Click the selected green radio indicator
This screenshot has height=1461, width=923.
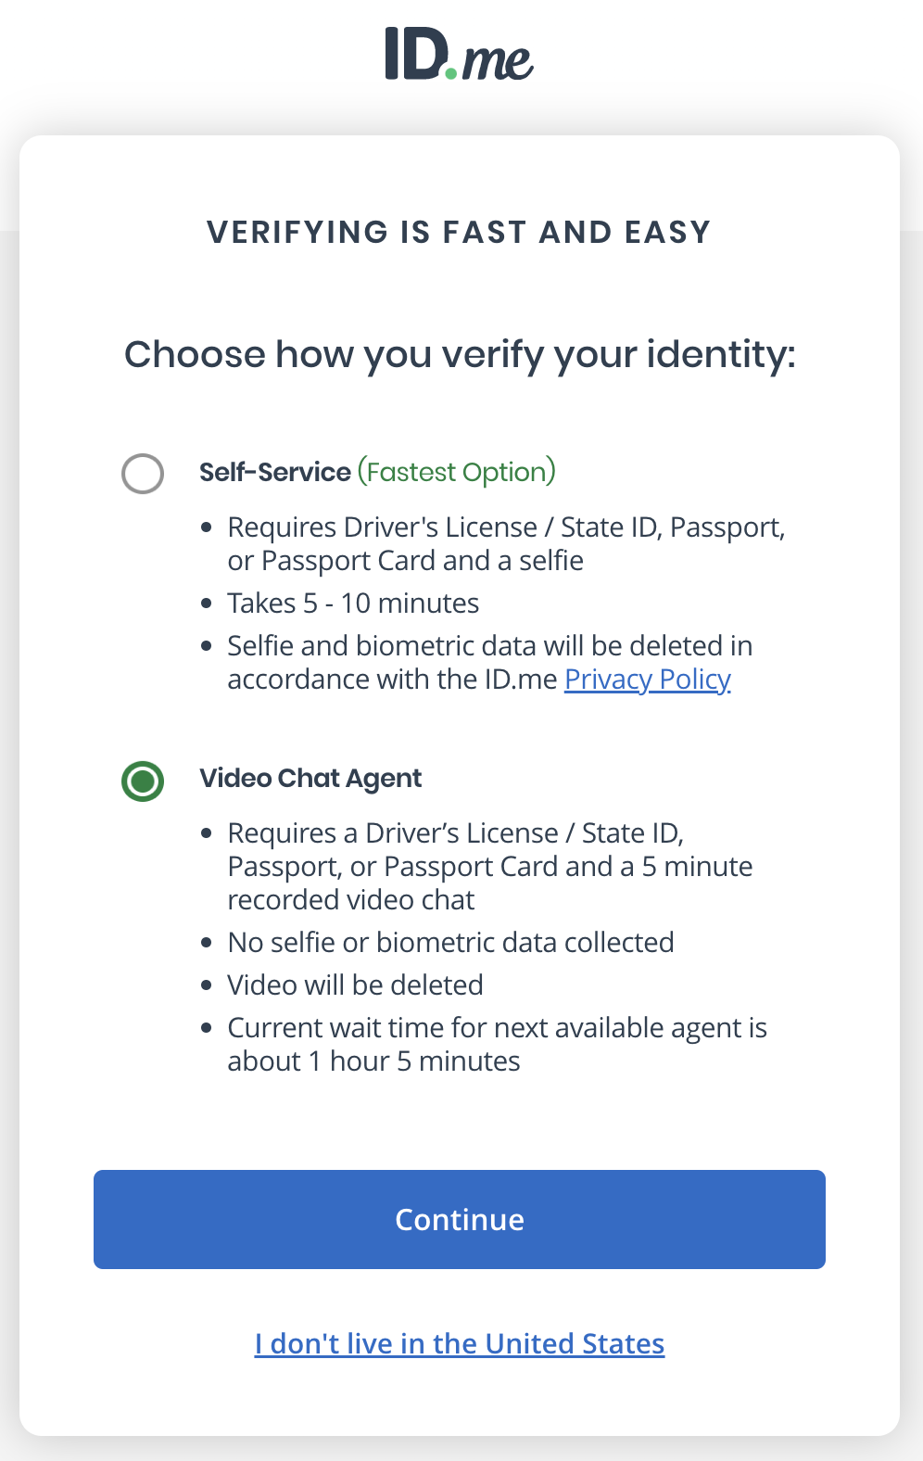pos(143,781)
